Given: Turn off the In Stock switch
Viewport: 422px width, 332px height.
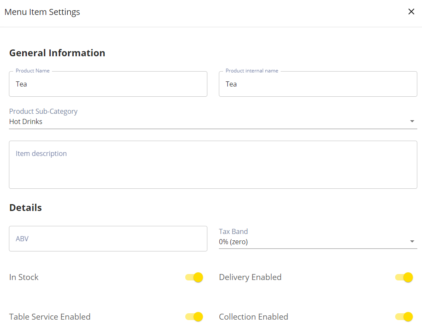Looking at the screenshot, I should [x=194, y=277].
